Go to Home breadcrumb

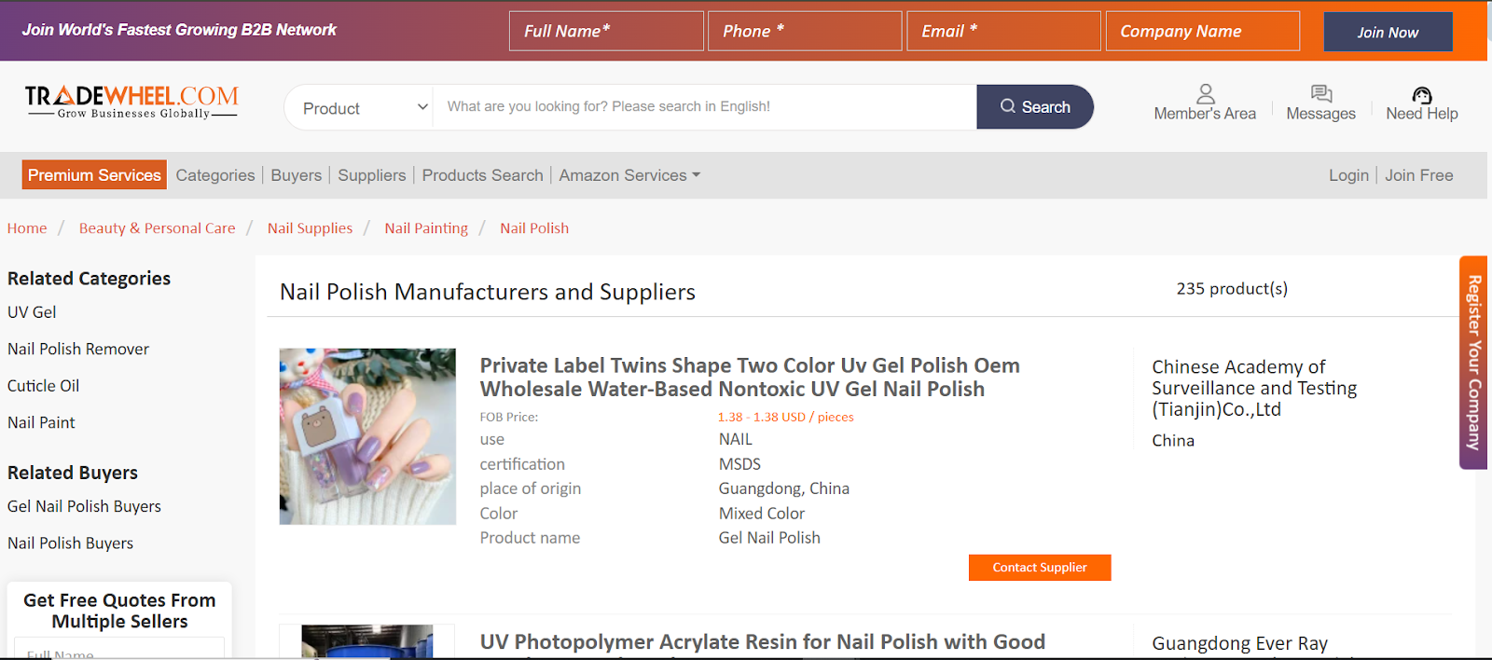click(27, 228)
